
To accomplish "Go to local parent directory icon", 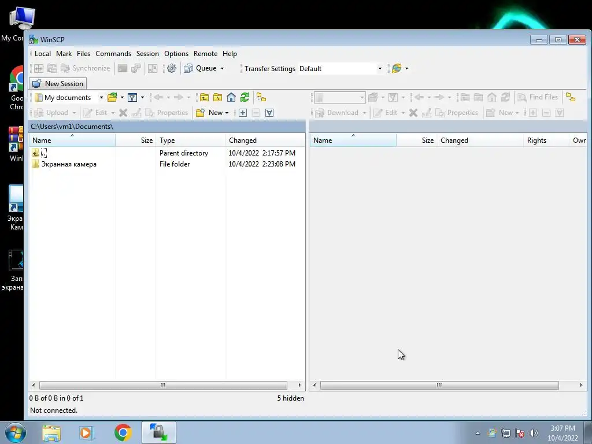I will 204,97.
